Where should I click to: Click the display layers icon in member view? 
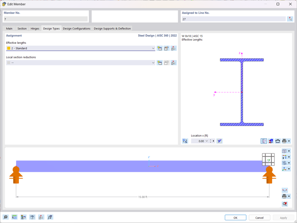pos(284,163)
